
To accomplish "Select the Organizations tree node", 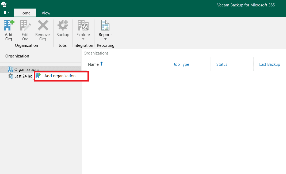I will pyautogui.click(x=41, y=69).
